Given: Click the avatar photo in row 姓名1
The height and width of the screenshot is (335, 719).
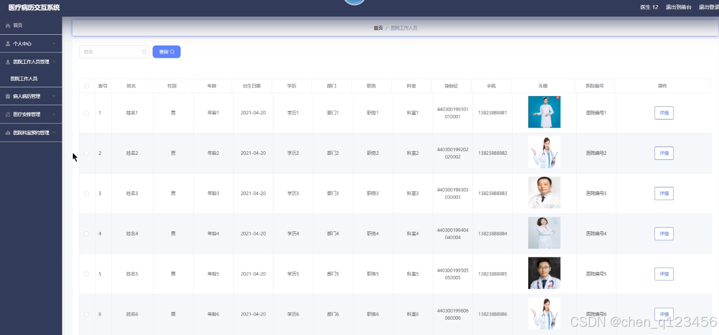Looking at the screenshot, I should (544, 112).
